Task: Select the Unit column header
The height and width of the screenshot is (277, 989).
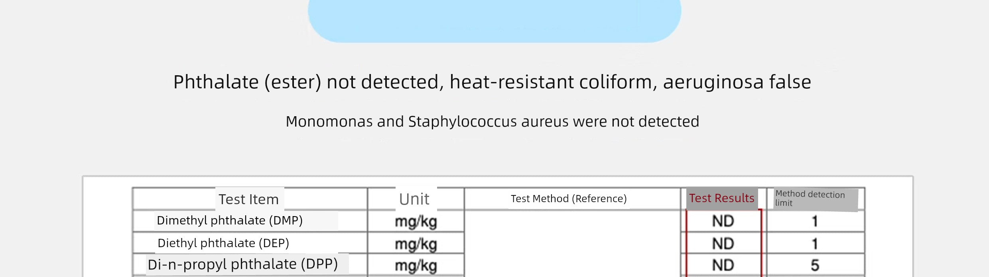Action: point(414,199)
